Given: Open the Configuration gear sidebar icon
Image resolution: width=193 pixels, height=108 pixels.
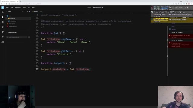Looking at the screenshot, I should point(3,27).
